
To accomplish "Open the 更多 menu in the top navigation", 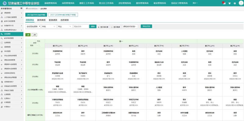I will (195, 3).
